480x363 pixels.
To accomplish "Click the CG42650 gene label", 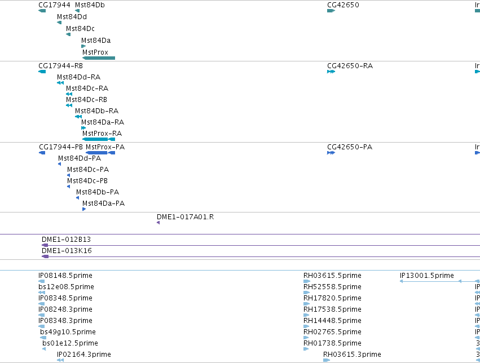I will [343, 5].
